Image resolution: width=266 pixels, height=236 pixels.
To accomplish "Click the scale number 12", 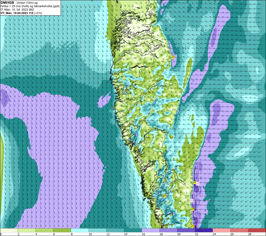I will point(108,234).
